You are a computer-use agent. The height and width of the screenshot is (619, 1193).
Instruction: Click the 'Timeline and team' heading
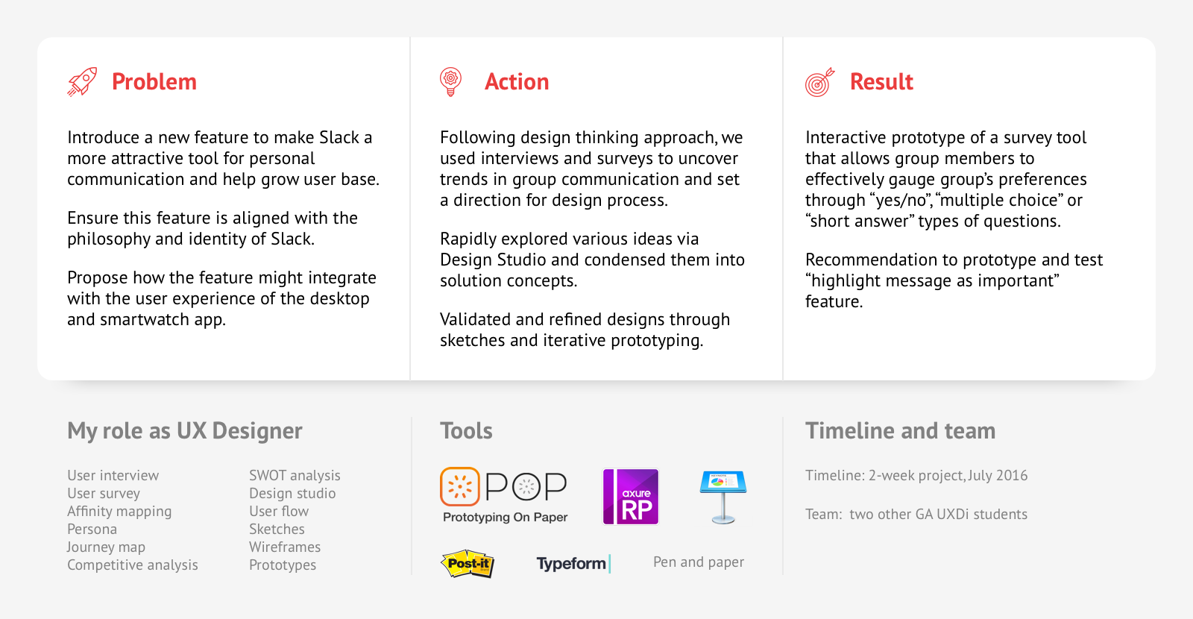click(x=900, y=431)
